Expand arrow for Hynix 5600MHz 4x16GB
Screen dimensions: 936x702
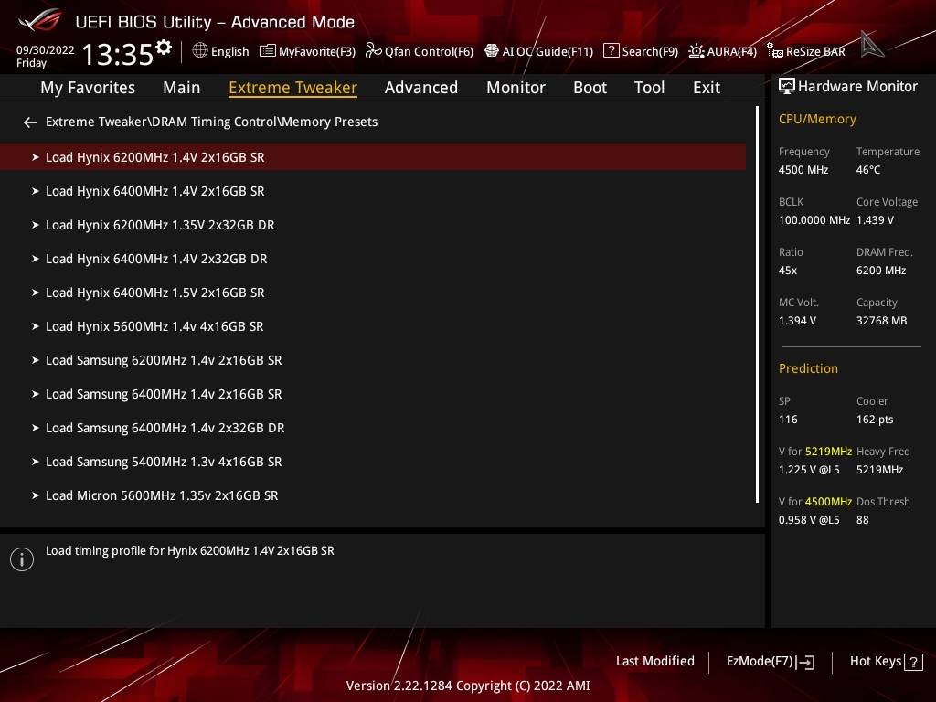(x=36, y=326)
